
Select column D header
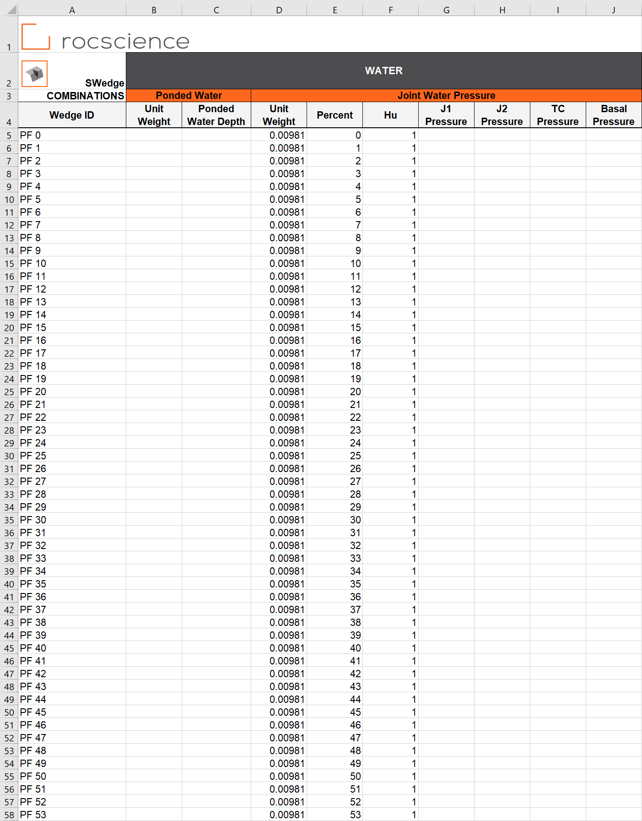tap(279, 10)
